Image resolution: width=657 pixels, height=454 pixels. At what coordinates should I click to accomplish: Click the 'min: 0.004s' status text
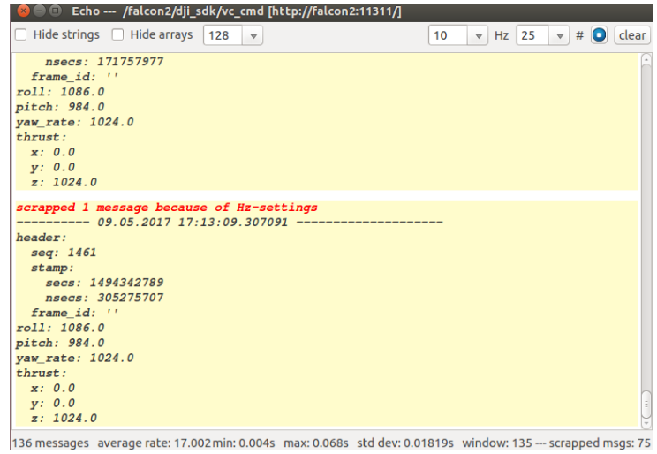pos(244,443)
